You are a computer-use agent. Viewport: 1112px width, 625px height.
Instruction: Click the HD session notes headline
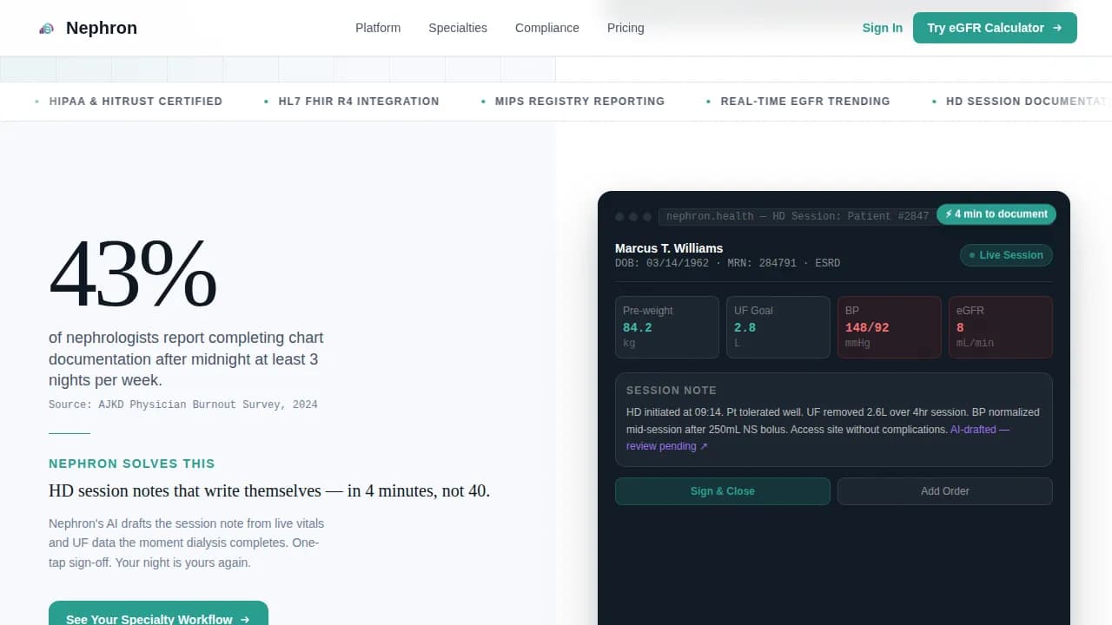coord(269,490)
